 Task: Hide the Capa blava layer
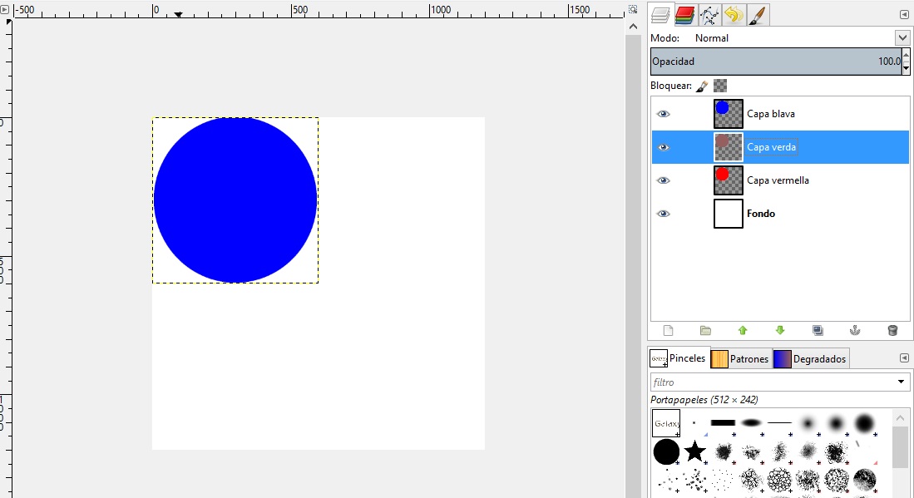(663, 114)
